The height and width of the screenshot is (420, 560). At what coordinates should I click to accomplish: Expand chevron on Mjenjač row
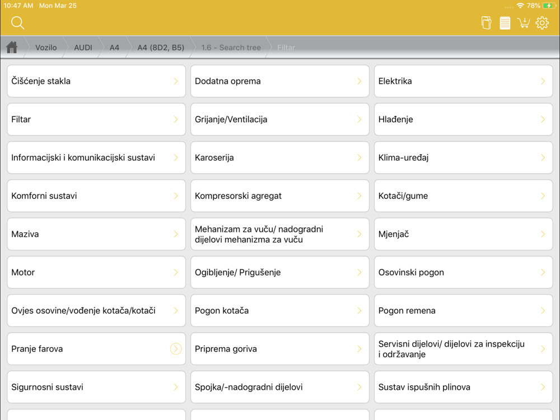coord(543,234)
